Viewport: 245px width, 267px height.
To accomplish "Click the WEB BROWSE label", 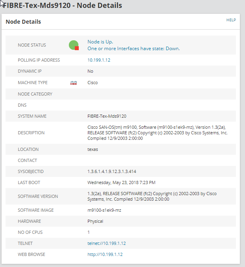I will coord(32,254).
